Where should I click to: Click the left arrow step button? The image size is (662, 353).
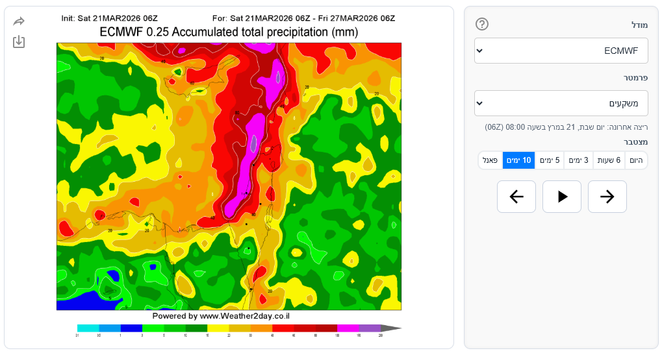pyautogui.click(x=516, y=197)
